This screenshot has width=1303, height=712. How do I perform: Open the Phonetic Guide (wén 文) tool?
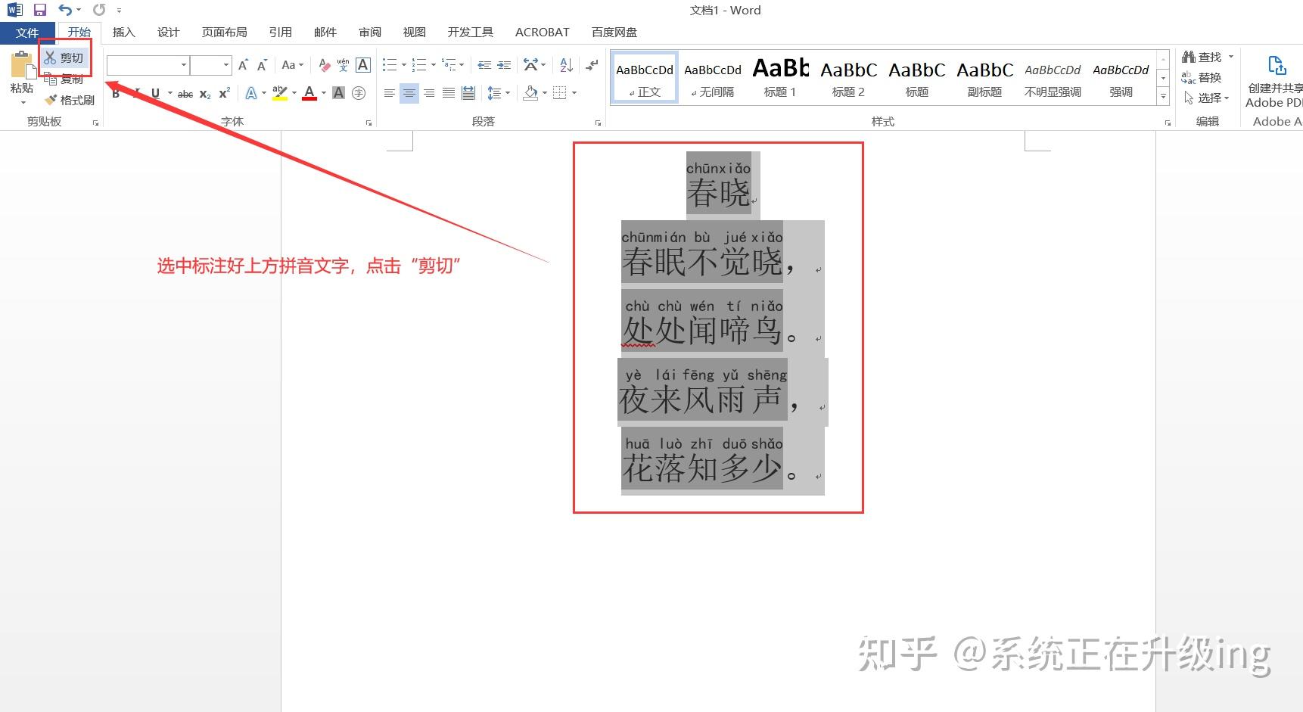pos(343,65)
